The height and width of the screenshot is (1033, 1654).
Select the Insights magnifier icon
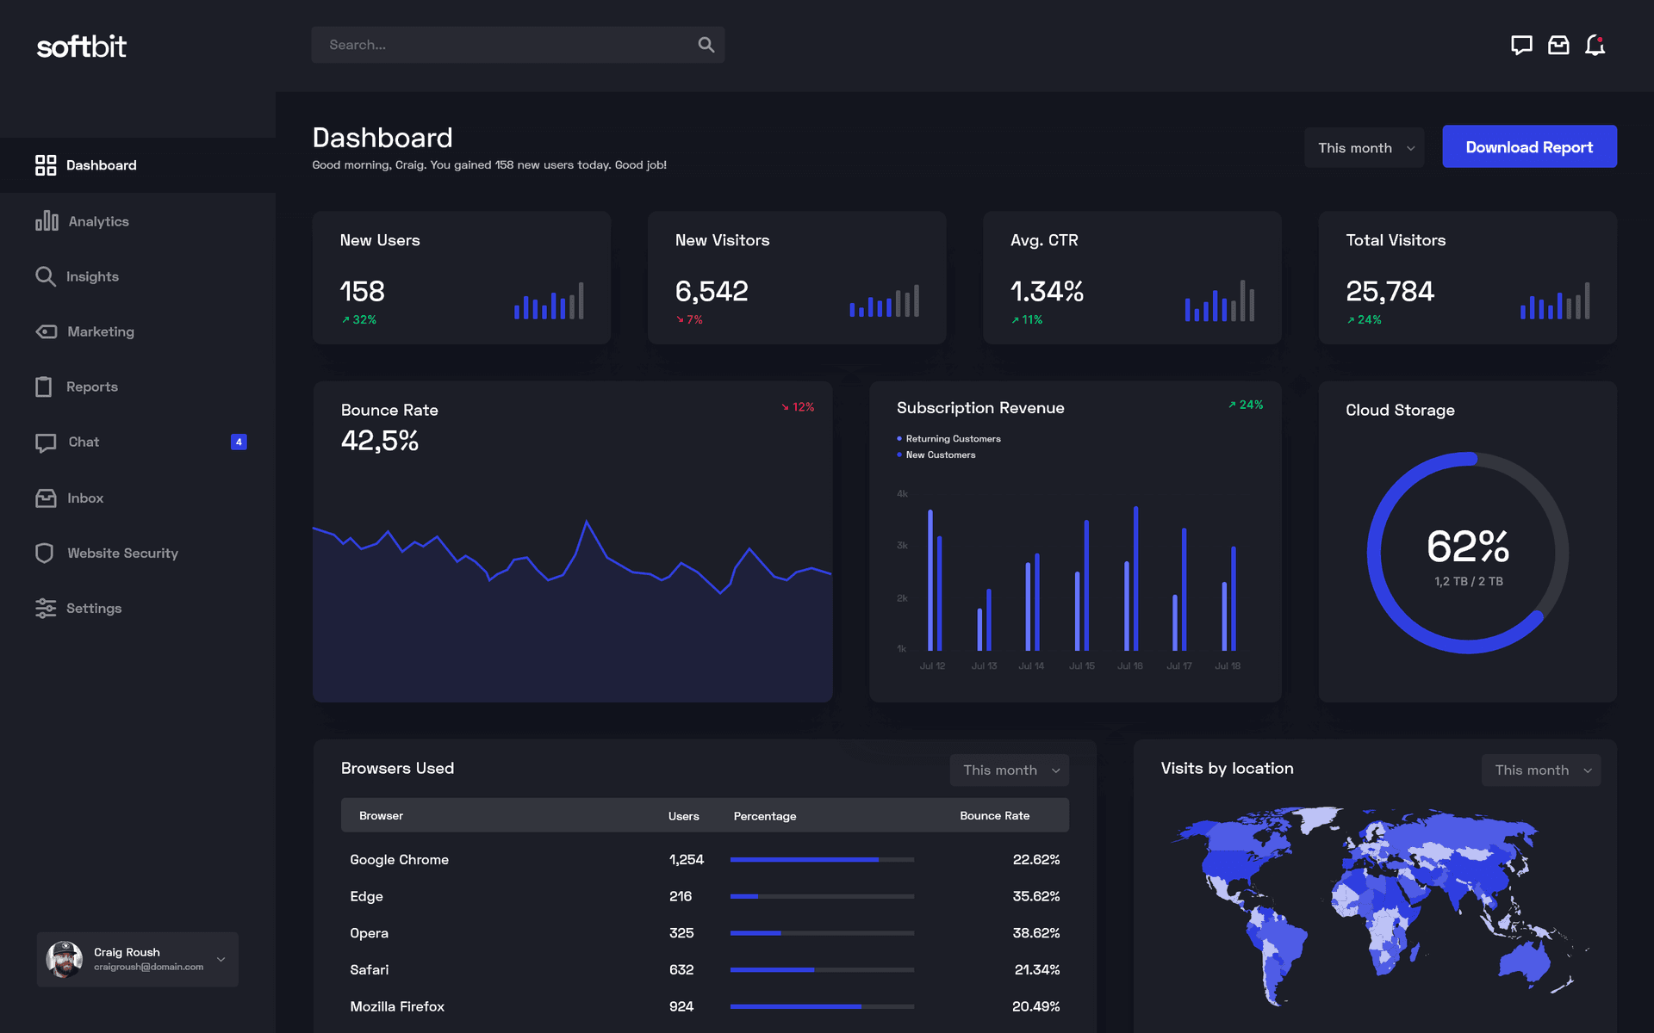pyautogui.click(x=46, y=276)
